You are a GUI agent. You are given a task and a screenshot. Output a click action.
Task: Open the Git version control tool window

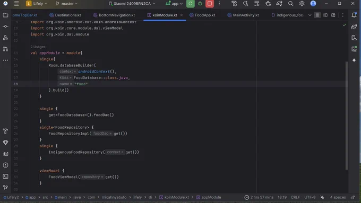(5, 188)
